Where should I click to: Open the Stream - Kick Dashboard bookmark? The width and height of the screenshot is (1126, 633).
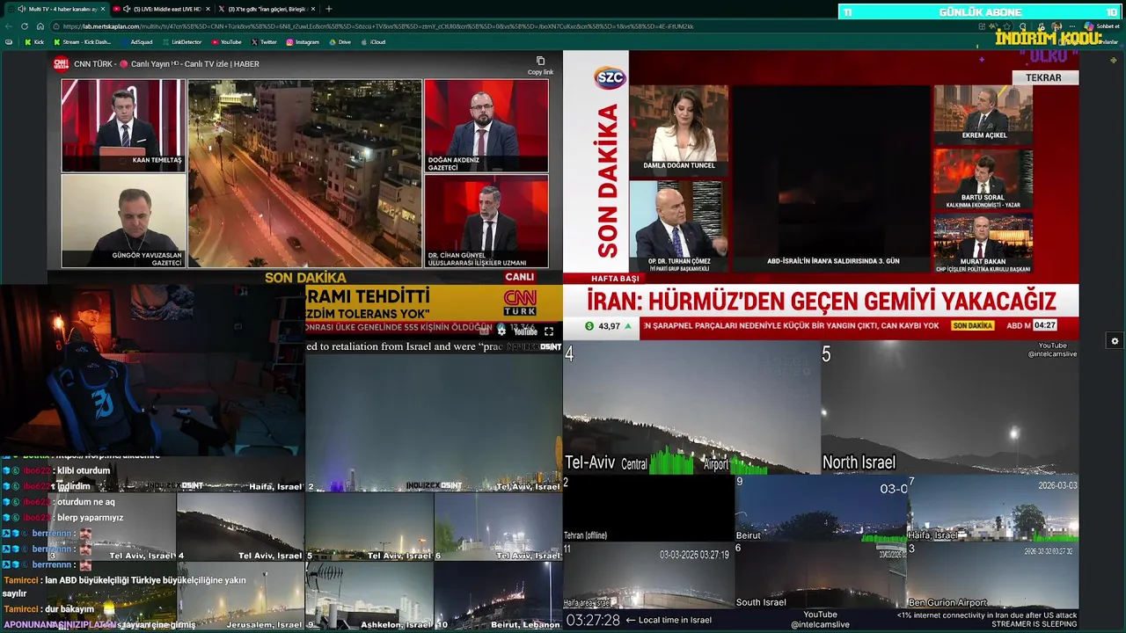[x=83, y=42]
